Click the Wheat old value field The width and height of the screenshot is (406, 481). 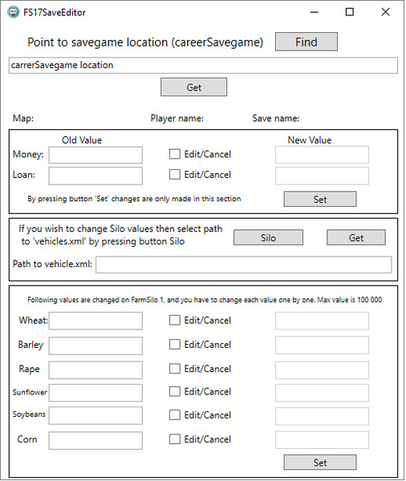(x=95, y=321)
